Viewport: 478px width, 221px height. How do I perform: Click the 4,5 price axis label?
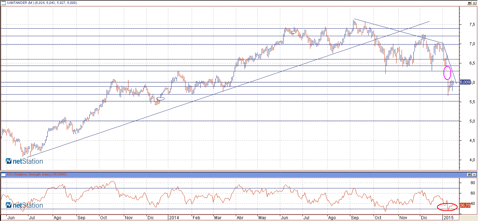coord(472,140)
